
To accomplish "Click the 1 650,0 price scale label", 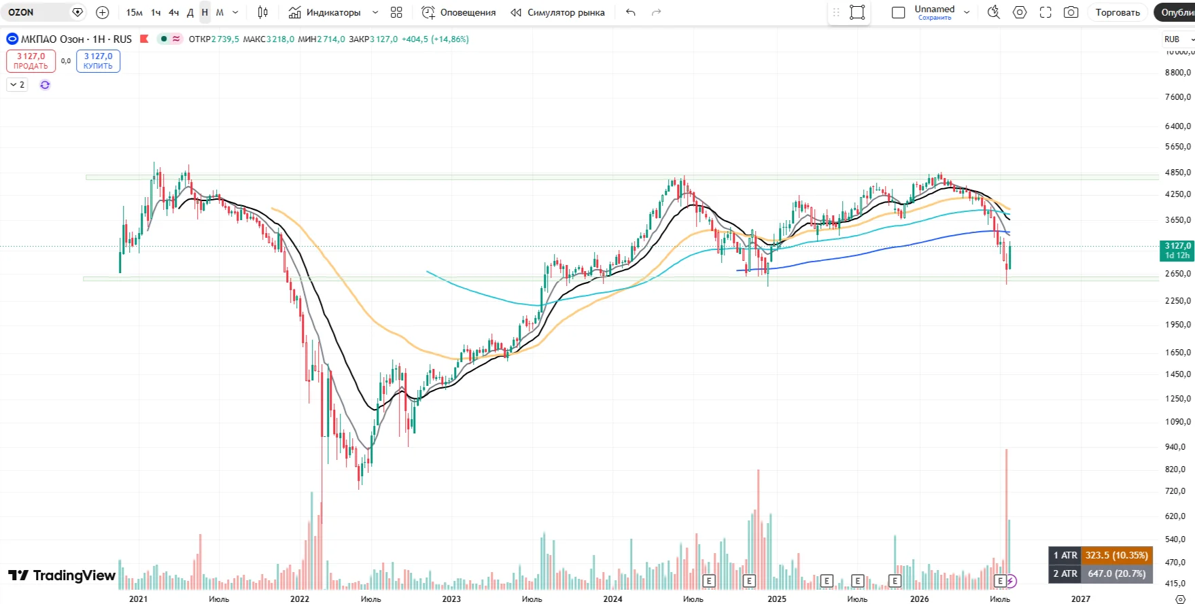I will (x=1178, y=353).
